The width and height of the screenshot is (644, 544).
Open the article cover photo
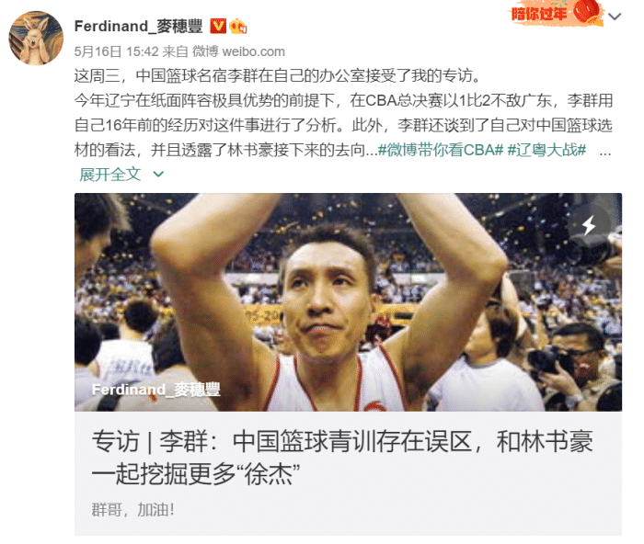coord(348,302)
